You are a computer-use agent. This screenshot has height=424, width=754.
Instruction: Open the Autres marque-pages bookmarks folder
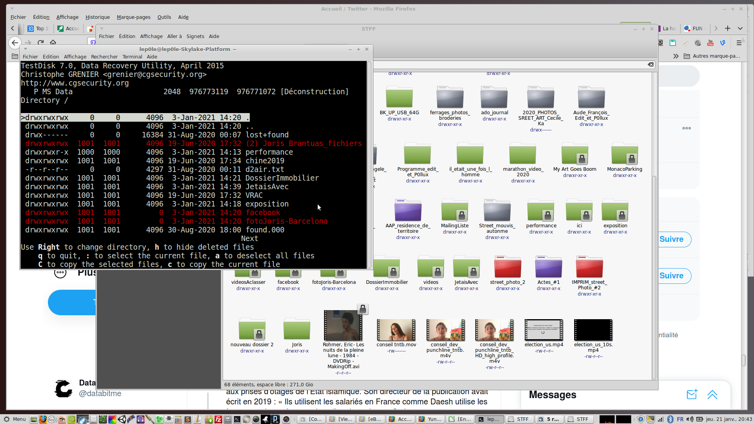pyautogui.click(x=712, y=56)
